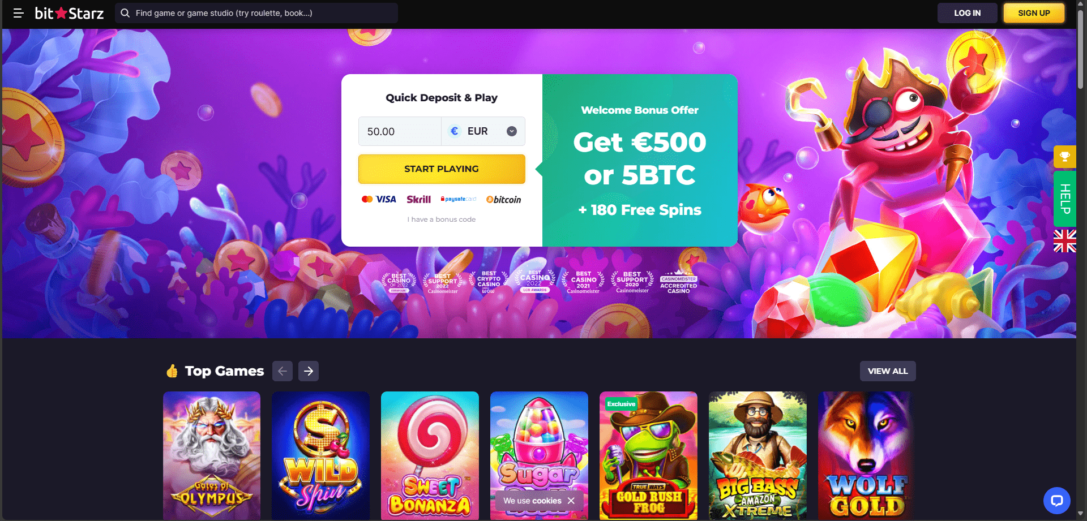Click the BitStarz logo

69,13
